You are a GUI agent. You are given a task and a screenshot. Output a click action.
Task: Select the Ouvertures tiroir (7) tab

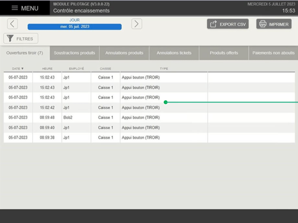pos(25,53)
